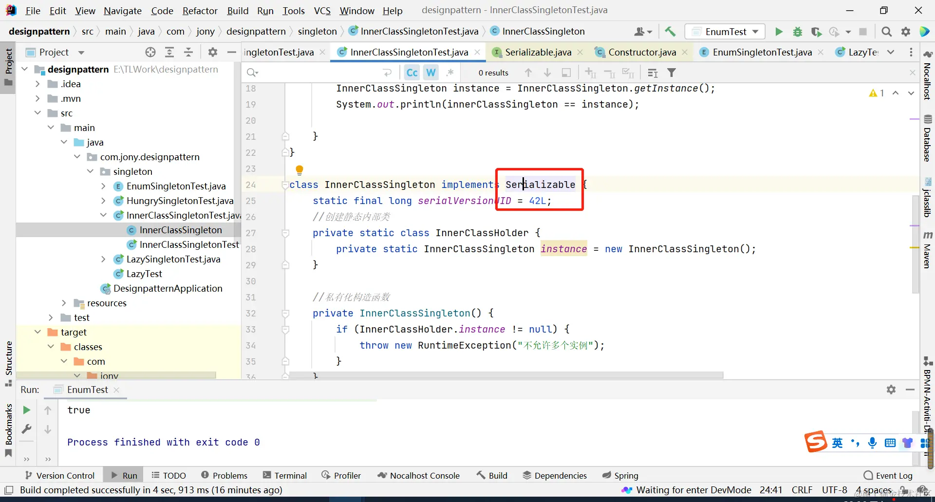The height and width of the screenshot is (502, 935).
Task: Open the Terminal tool window
Action: pyautogui.click(x=285, y=475)
